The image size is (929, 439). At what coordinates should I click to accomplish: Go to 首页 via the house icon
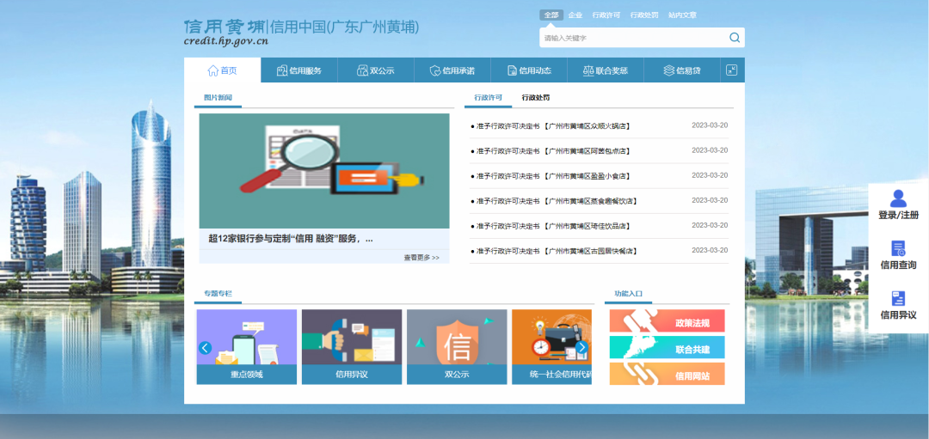[222, 70]
